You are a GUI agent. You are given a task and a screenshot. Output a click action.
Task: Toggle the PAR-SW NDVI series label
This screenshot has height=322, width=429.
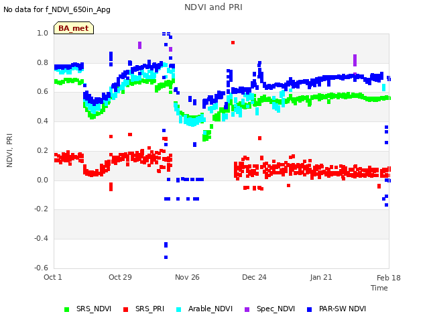point(343,309)
